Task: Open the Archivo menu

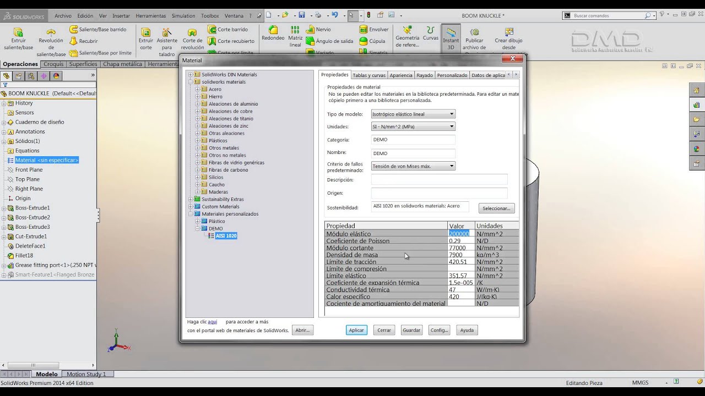Action: (63, 16)
